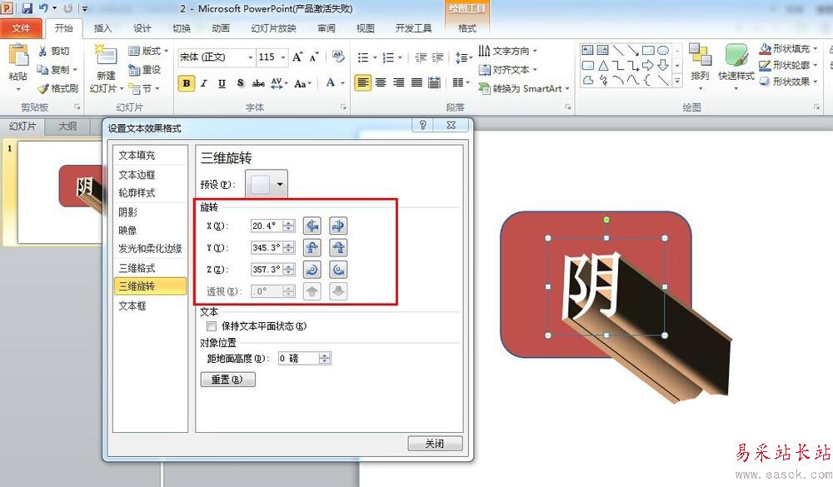Check the 保持文本平面状态 checkbox
Image resolution: width=833 pixels, height=487 pixels.
click(x=212, y=326)
